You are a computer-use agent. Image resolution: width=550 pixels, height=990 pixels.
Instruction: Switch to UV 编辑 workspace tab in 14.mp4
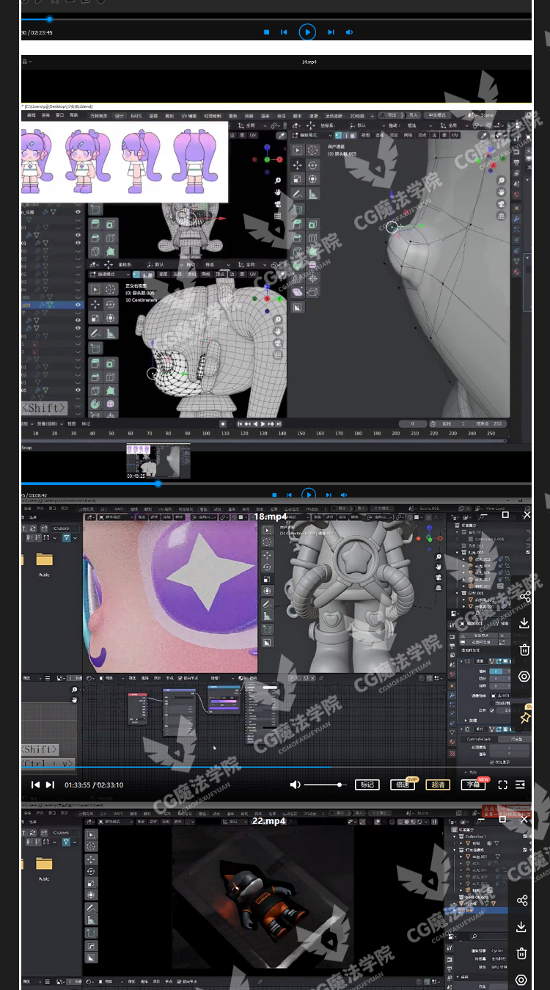tap(189, 115)
